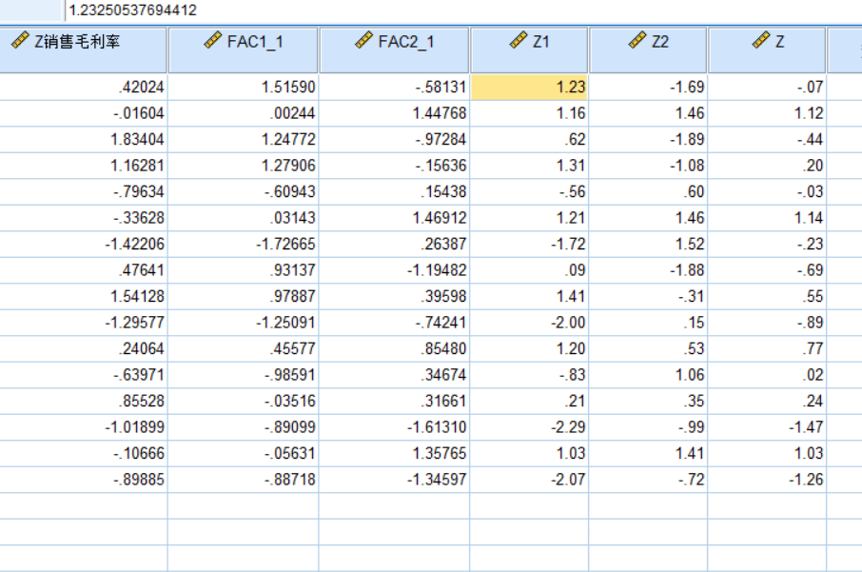Image resolution: width=862 pixels, height=572 pixels.
Task: Click the ruler icon beside Z2
Action: coord(637,40)
